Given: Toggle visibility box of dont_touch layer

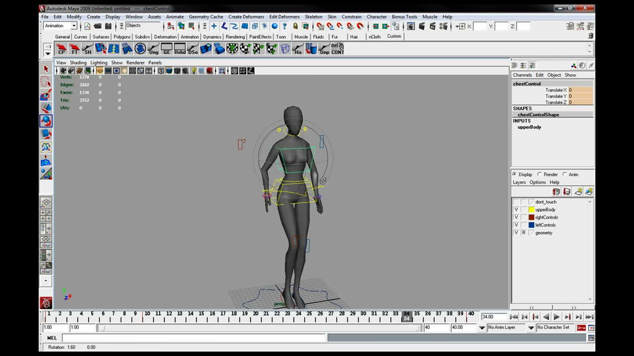Looking at the screenshot, I should (516, 202).
